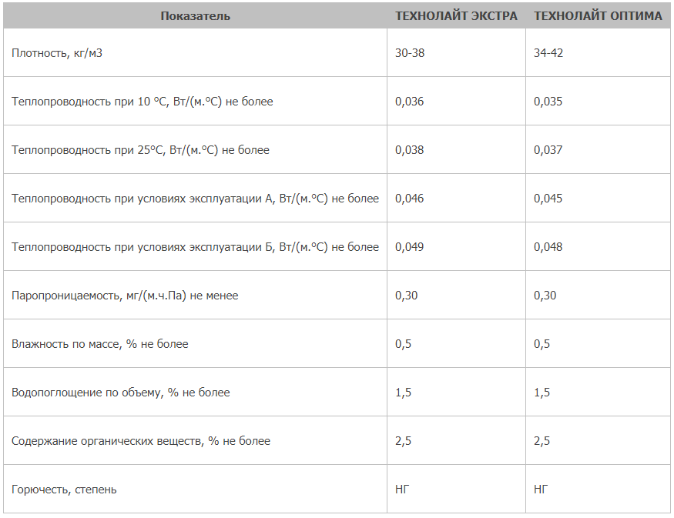Click the value 0,049 cell
674x518 pixels.
pyautogui.click(x=409, y=247)
